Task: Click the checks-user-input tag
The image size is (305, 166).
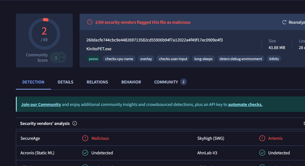Action: tap(173, 59)
